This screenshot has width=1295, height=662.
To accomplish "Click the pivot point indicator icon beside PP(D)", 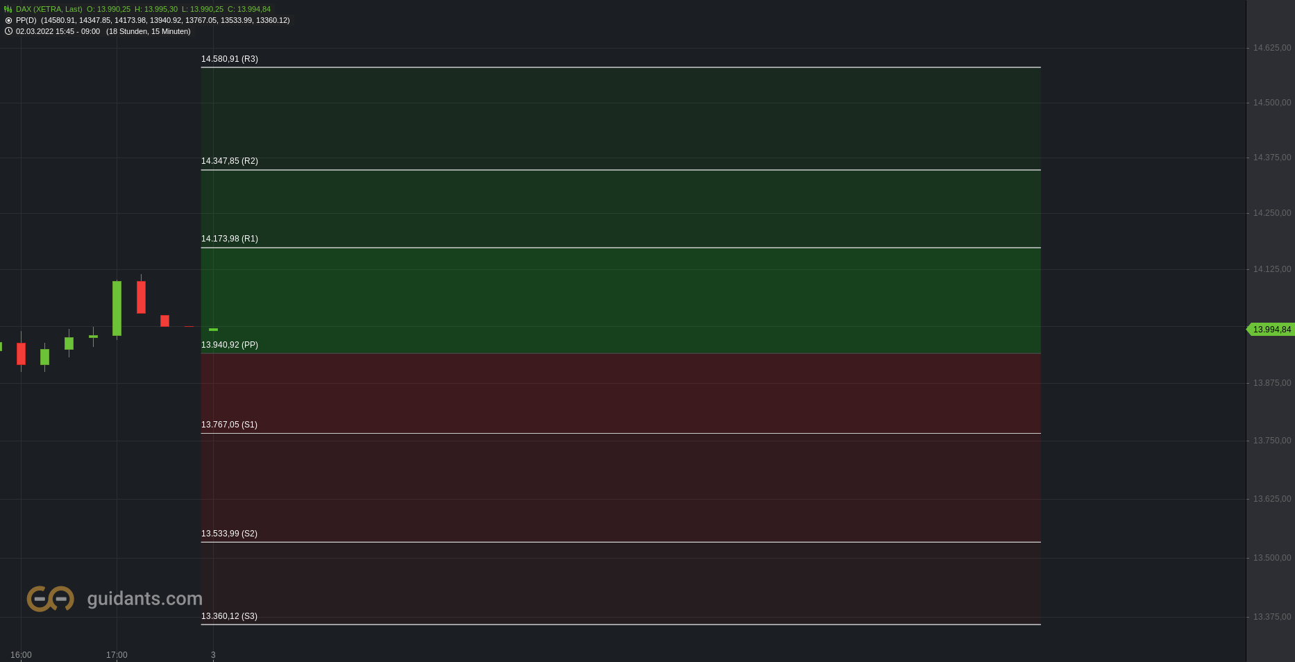I will tap(8, 20).
